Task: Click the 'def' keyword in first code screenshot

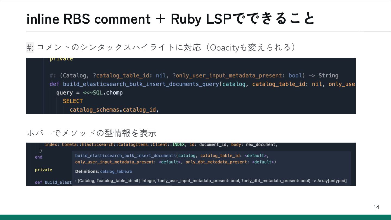Action: click(54, 84)
